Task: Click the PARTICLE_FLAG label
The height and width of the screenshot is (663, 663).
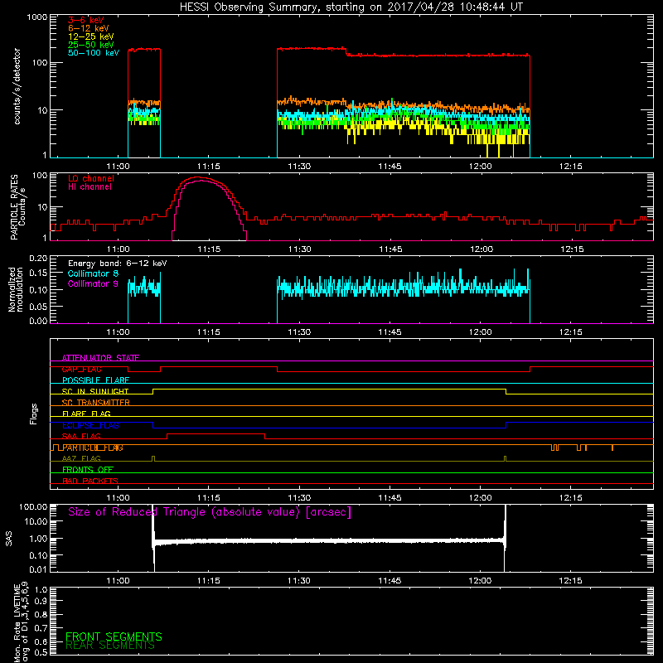Action: pos(92,448)
